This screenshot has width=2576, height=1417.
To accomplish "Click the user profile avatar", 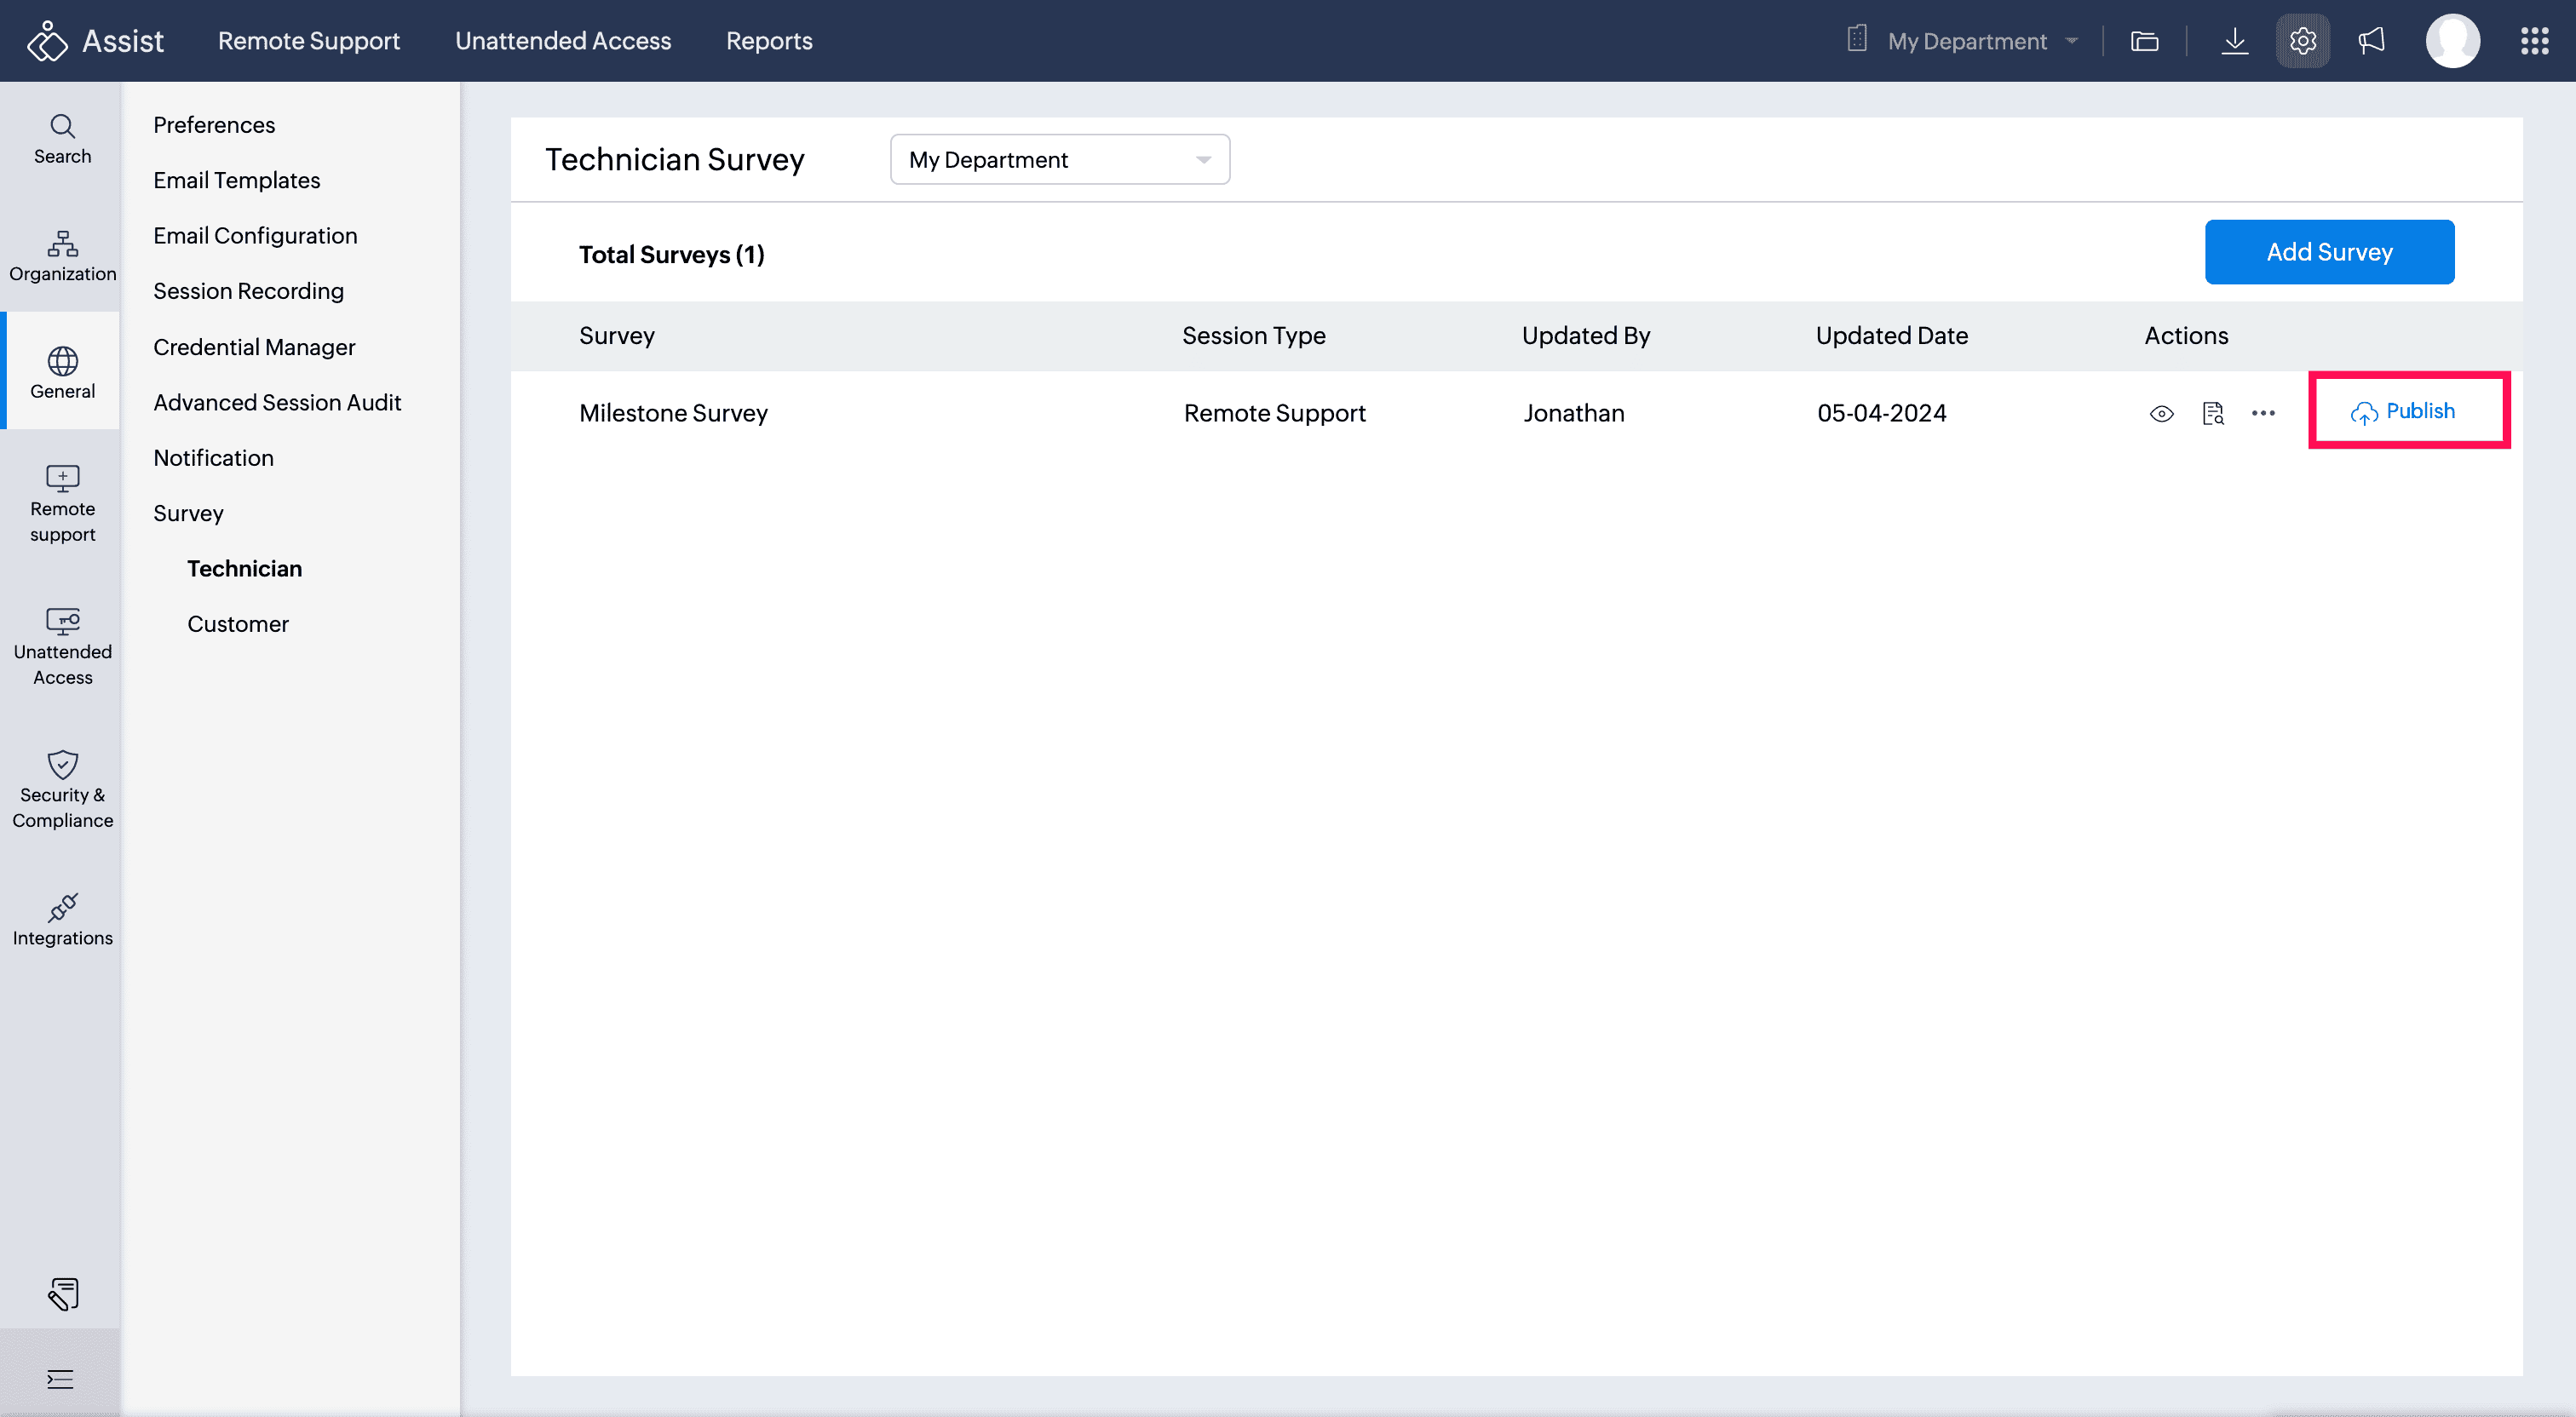I will [2452, 41].
